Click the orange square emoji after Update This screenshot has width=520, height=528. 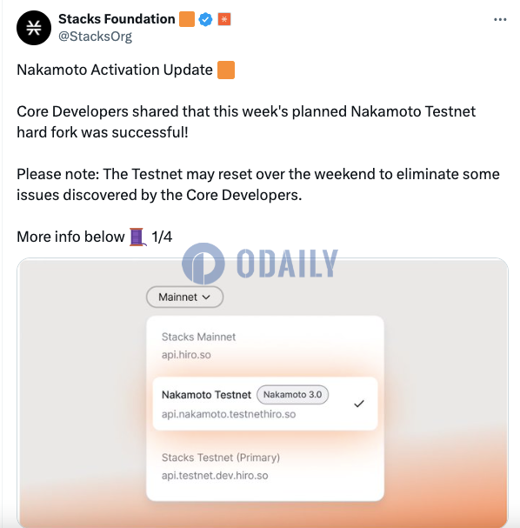coord(226,70)
